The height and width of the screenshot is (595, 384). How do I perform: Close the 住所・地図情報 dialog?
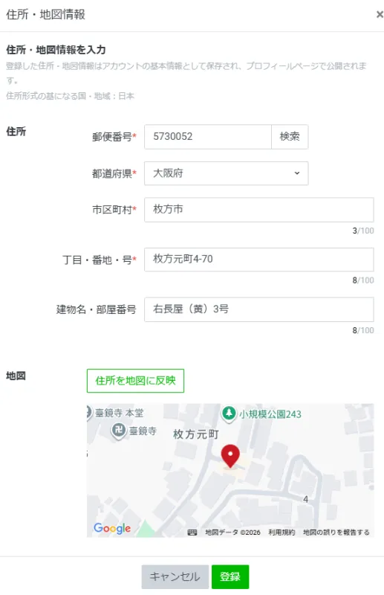coord(379,14)
